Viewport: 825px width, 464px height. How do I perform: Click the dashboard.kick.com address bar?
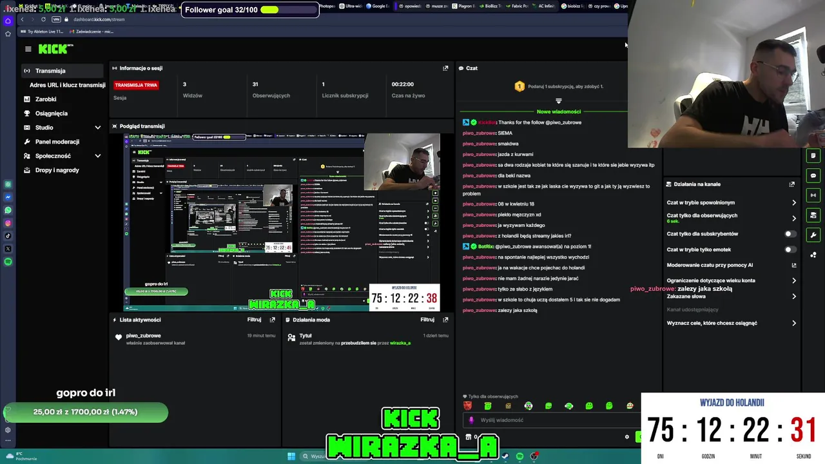point(99,19)
